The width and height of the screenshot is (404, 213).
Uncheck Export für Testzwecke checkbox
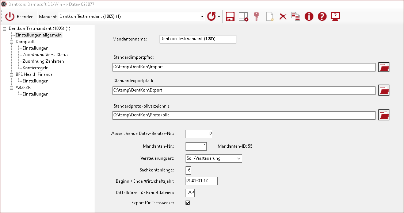[188, 203]
